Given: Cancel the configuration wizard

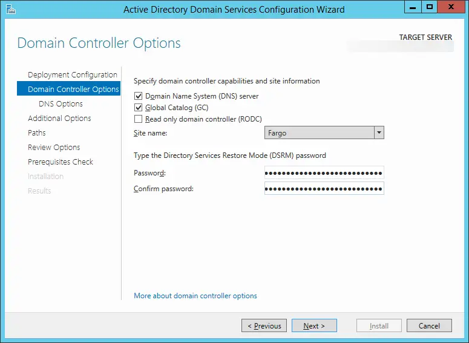Looking at the screenshot, I should (x=429, y=325).
